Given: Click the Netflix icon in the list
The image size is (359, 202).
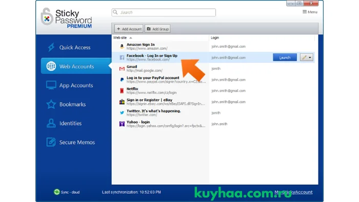Looking at the screenshot, I should (122, 91).
